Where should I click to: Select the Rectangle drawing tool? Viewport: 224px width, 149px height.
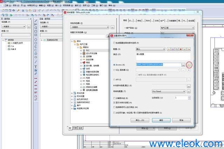[x=36, y=31]
